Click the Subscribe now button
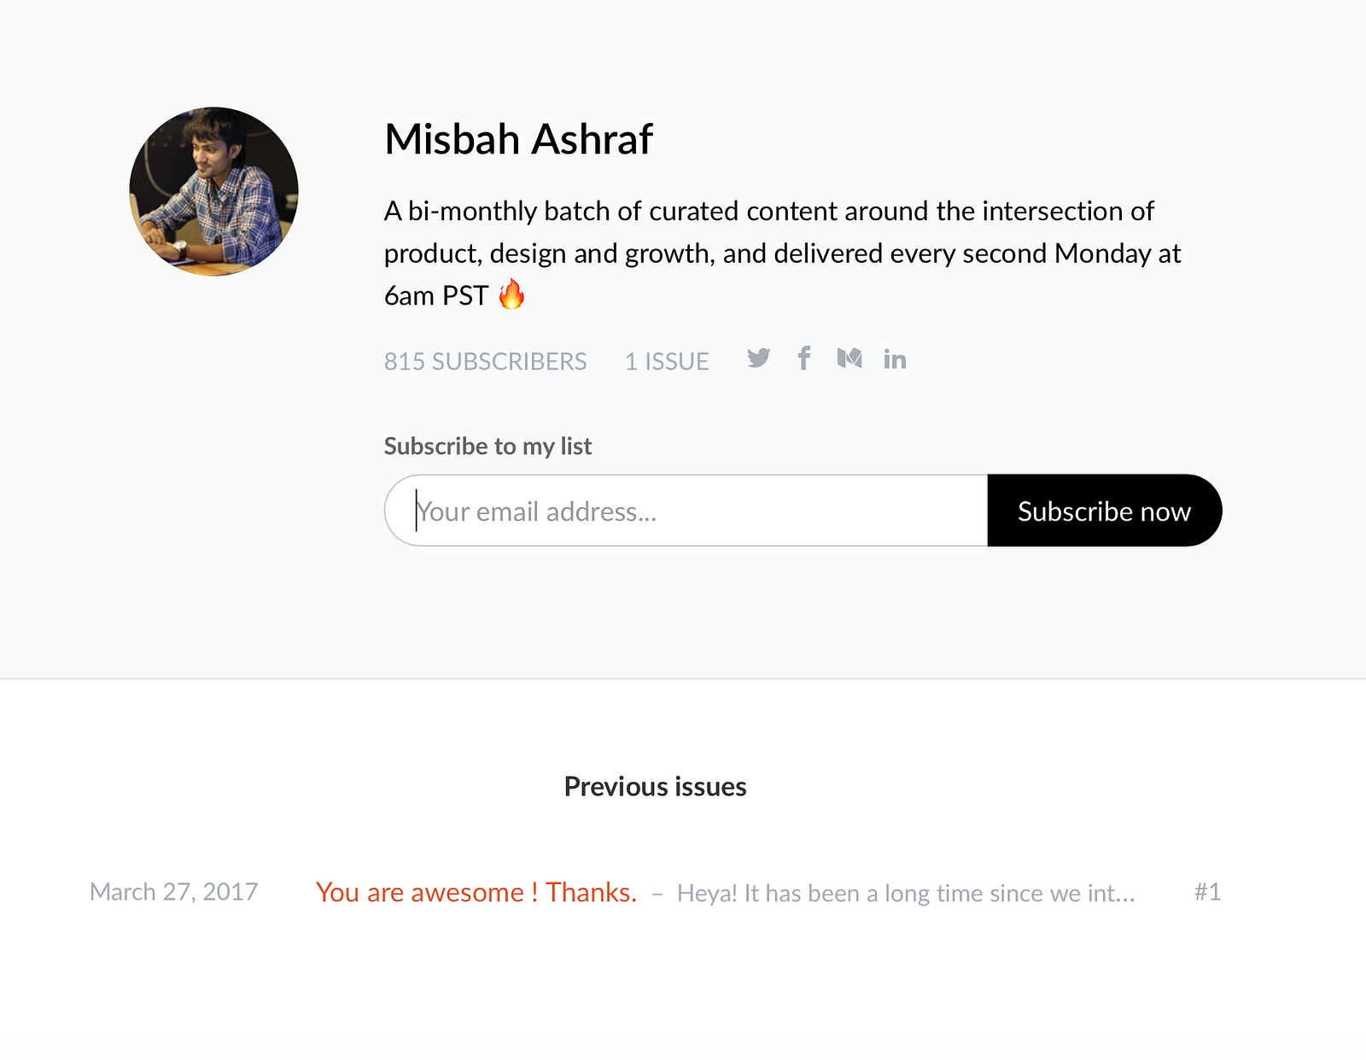The height and width of the screenshot is (1060, 1366). point(1105,510)
